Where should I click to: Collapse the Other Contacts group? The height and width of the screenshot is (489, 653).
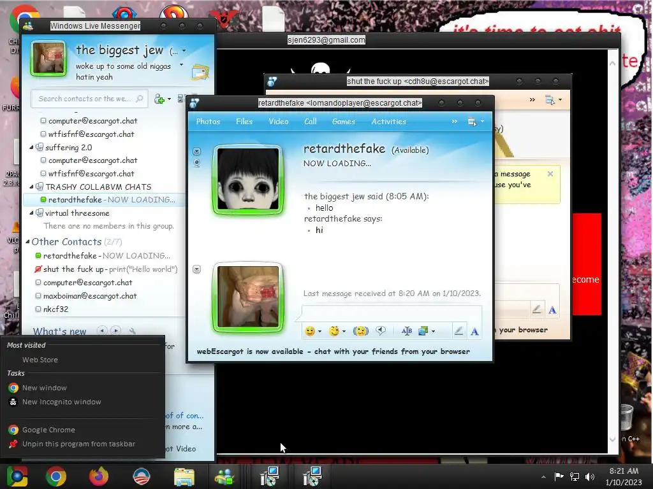pos(27,241)
